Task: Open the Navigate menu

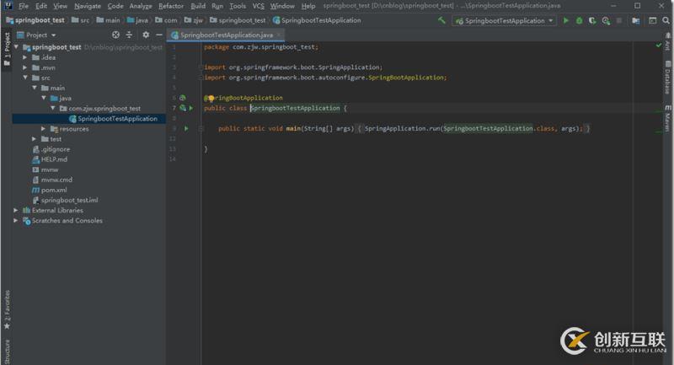Action: coord(88,6)
